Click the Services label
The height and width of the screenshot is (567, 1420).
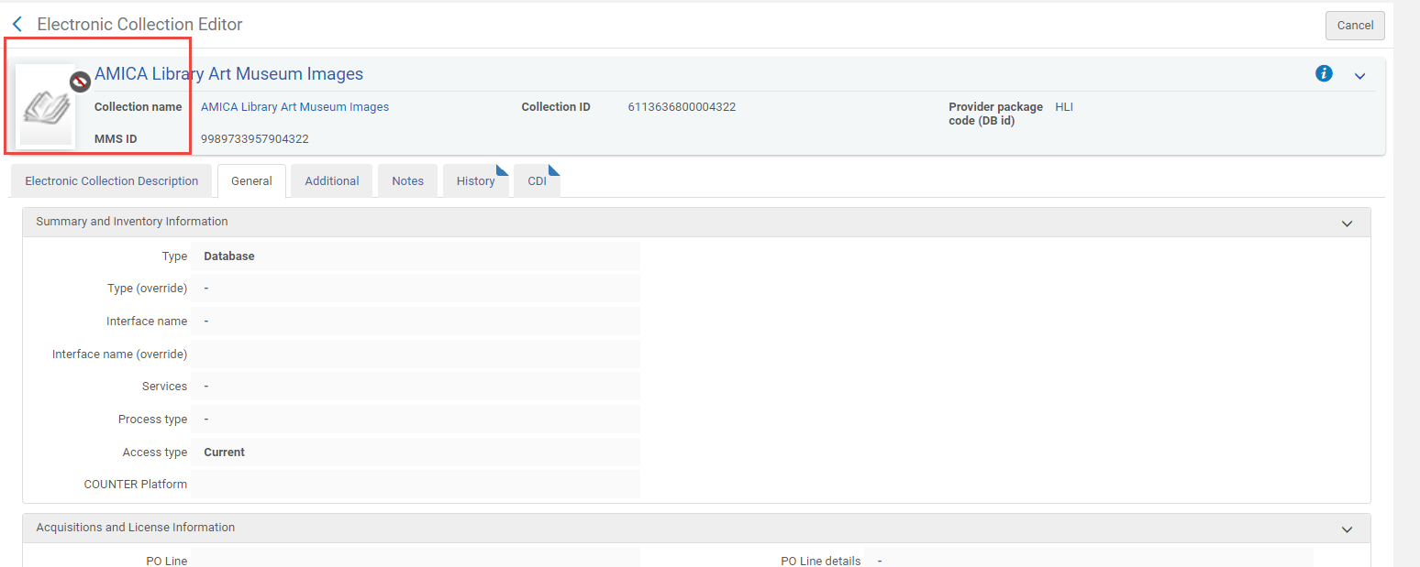[164, 387]
